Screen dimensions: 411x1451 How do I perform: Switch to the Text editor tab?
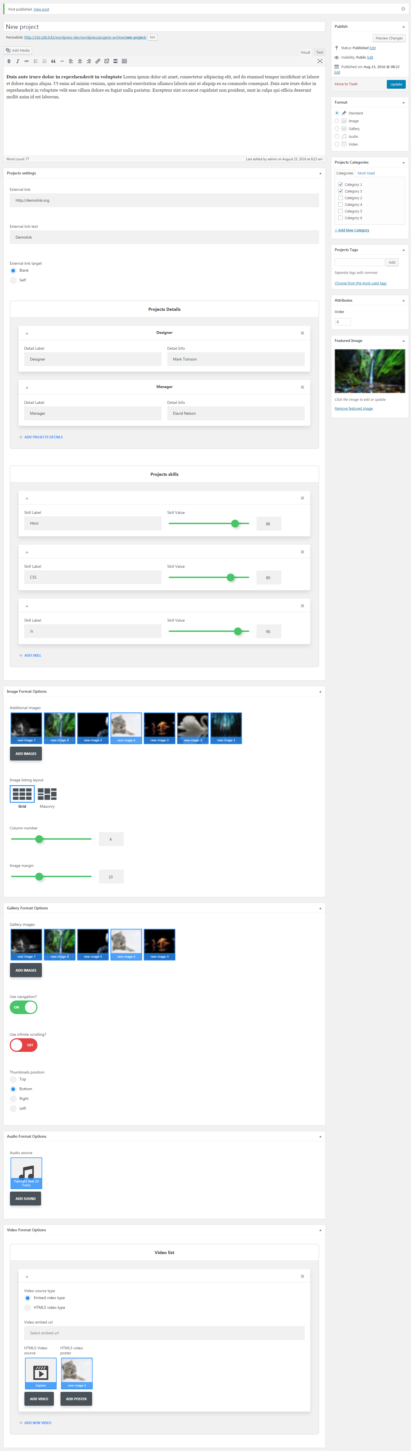click(319, 52)
